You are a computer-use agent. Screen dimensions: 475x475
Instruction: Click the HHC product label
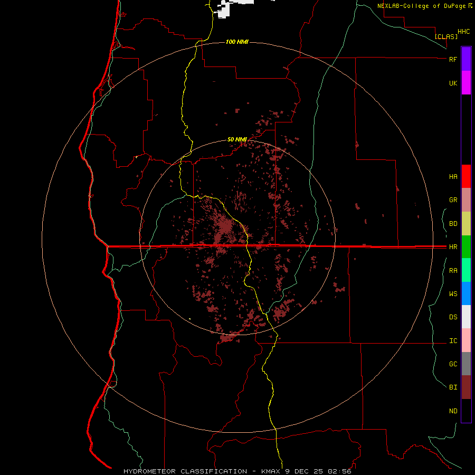click(x=463, y=32)
